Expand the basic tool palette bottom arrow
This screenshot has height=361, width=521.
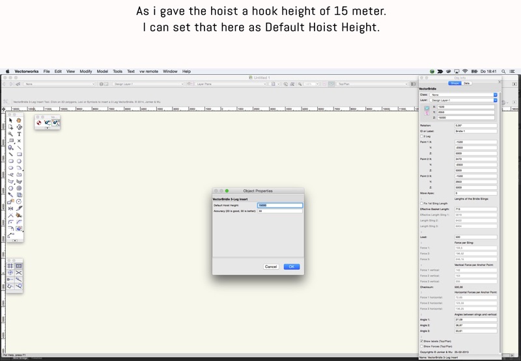pos(15,240)
